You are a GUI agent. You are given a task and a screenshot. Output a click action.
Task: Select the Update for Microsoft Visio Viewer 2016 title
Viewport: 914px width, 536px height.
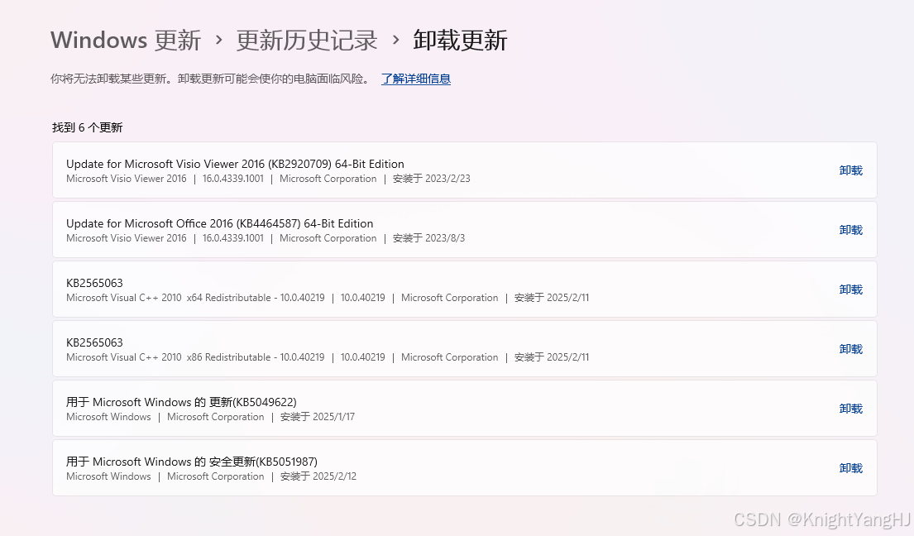[x=235, y=164]
